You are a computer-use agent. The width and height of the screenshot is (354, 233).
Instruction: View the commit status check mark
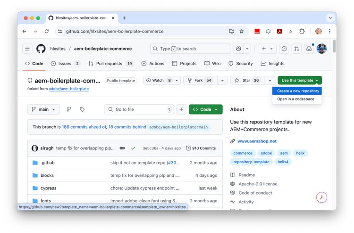click(134, 148)
